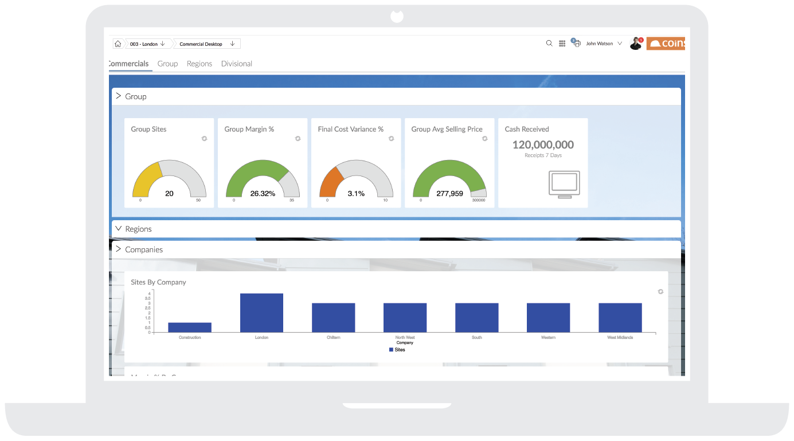
Task: Click the home icon in breadcrumb
Action: point(118,44)
